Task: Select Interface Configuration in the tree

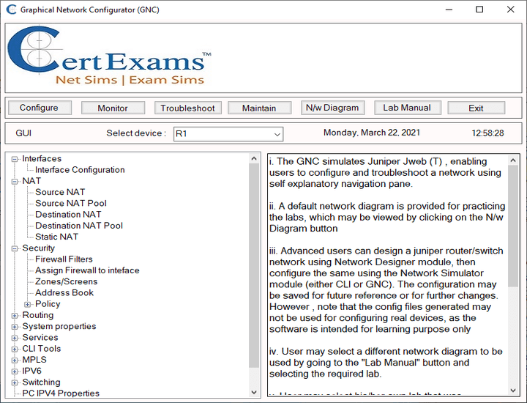Action: click(x=80, y=169)
